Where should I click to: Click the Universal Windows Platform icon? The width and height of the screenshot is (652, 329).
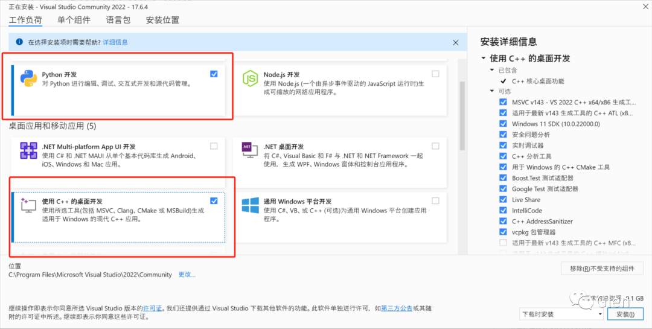251,205
